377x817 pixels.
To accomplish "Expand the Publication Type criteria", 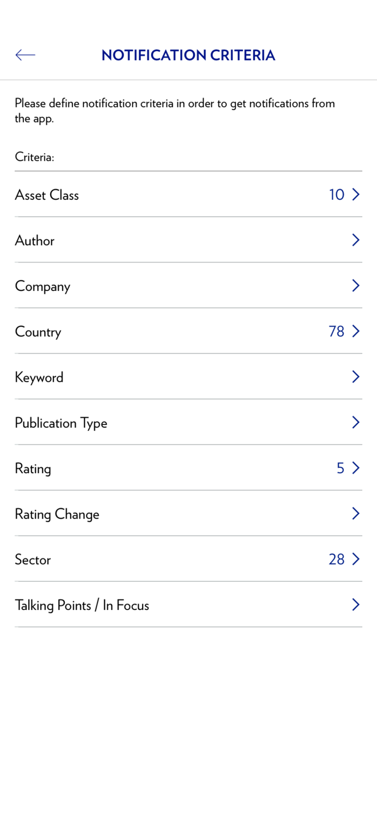I will 356,422.
